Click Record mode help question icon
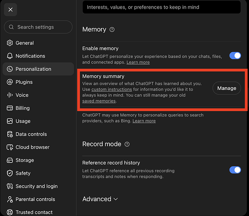 (x=127, y=144)
